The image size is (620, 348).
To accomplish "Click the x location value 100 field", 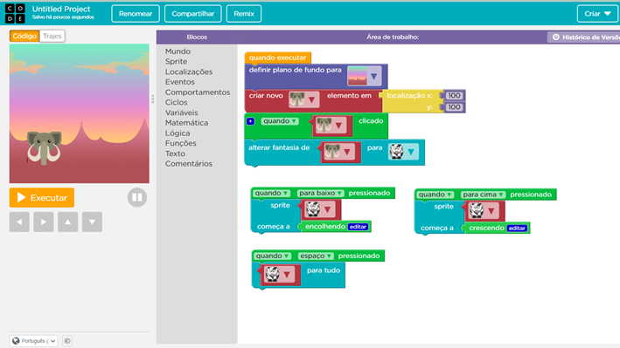I will click(x=454, y=95).
